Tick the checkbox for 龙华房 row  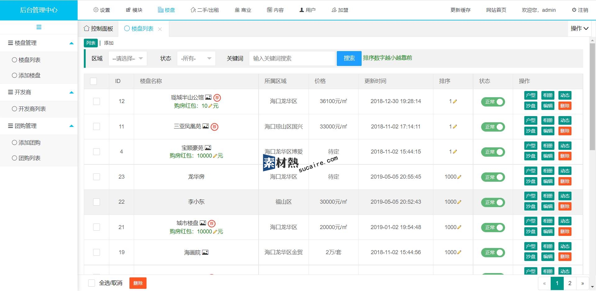coord(97,177)
